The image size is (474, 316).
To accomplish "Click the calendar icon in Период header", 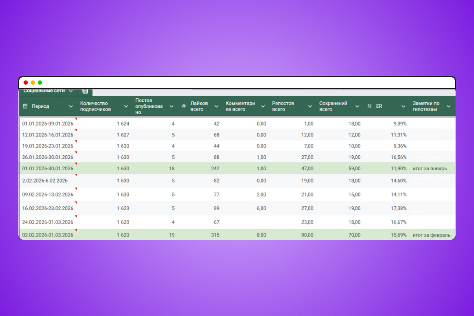I will pyautogui.click(x=25, y=106).
